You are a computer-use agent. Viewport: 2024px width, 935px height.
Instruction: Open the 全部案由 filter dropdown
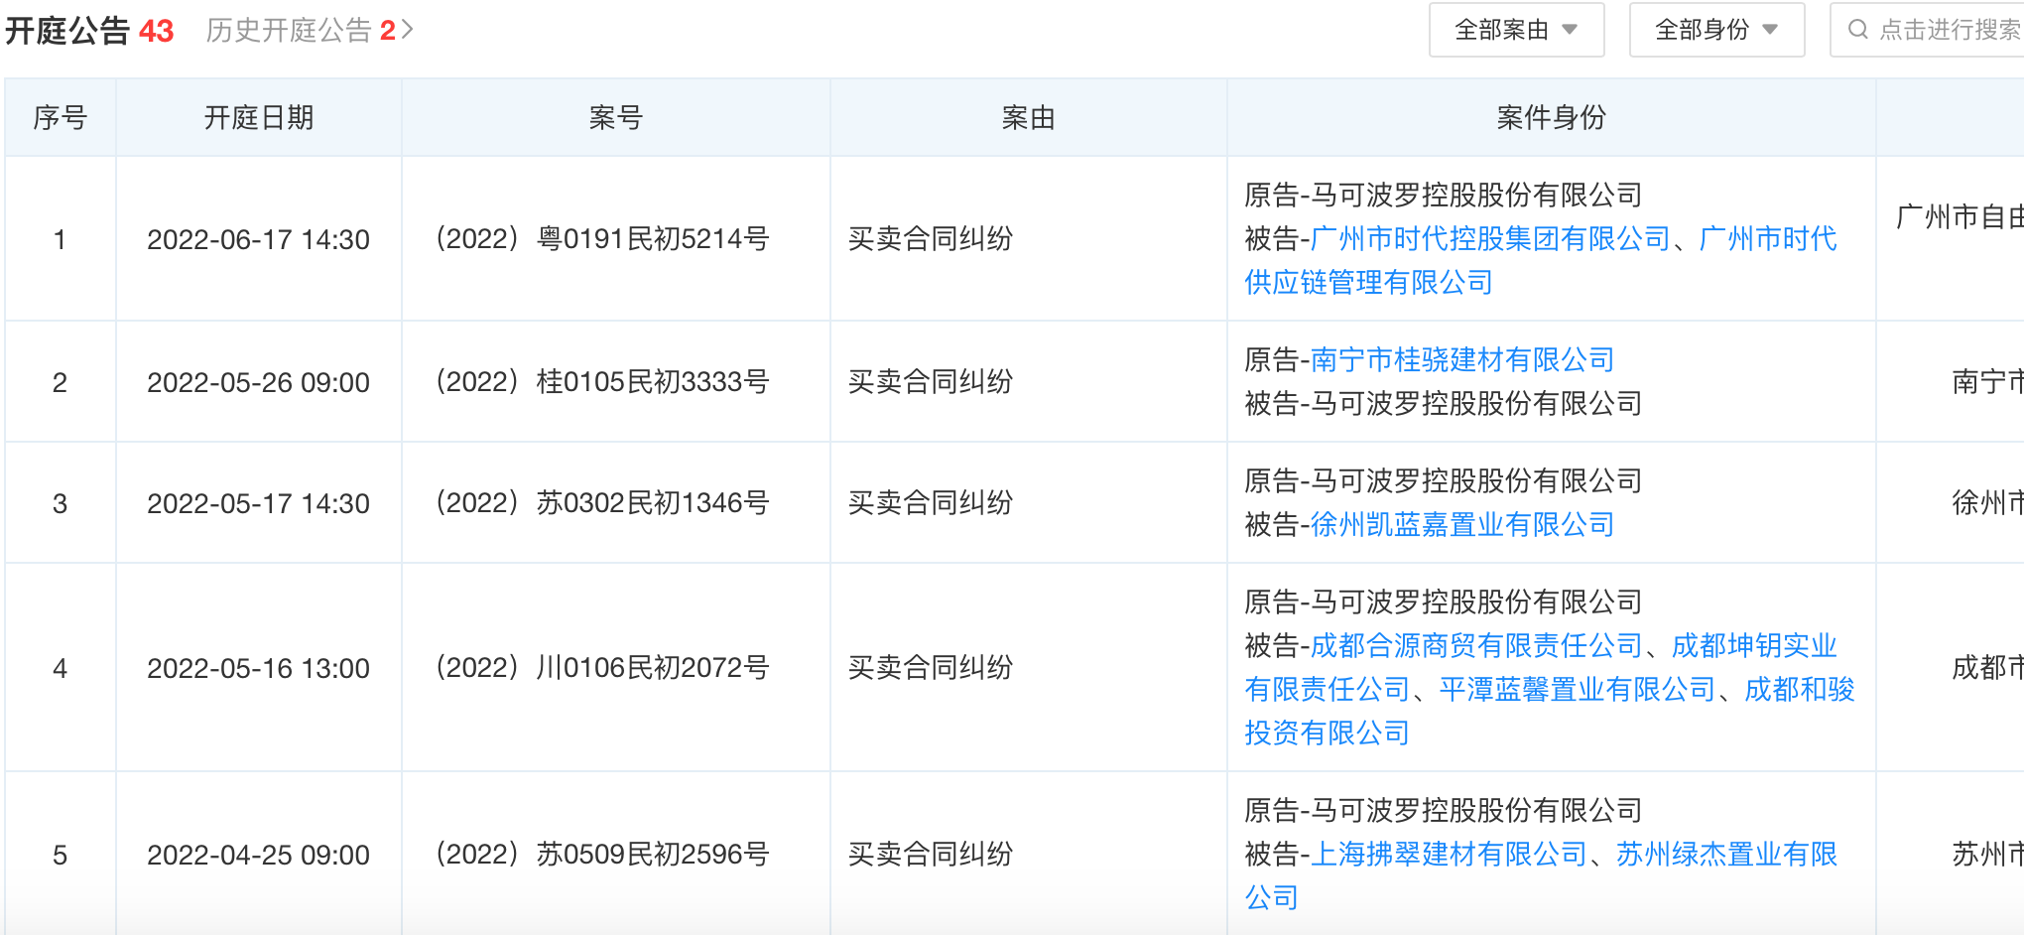[1516, 30]
